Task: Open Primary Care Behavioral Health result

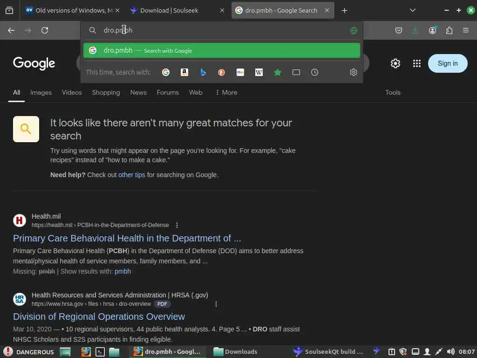Action: click(127, 238)
